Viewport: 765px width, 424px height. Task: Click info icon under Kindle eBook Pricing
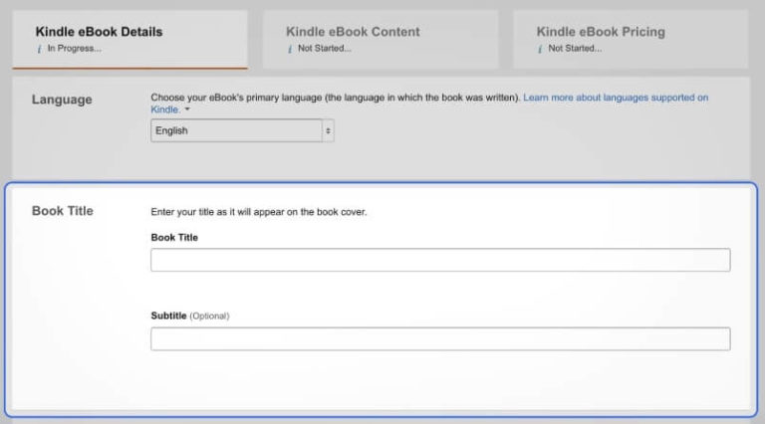pos(540,49)
